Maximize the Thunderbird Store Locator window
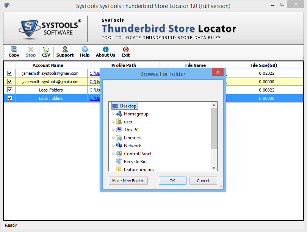The image size is (307, 232). coord(282,4)
